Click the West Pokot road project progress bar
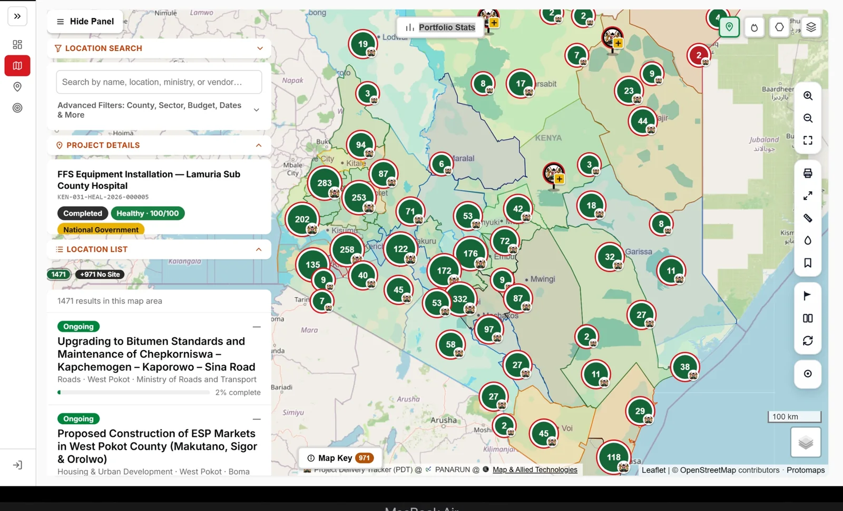Viewport: 843px width, 511px height. click(134, 393)
